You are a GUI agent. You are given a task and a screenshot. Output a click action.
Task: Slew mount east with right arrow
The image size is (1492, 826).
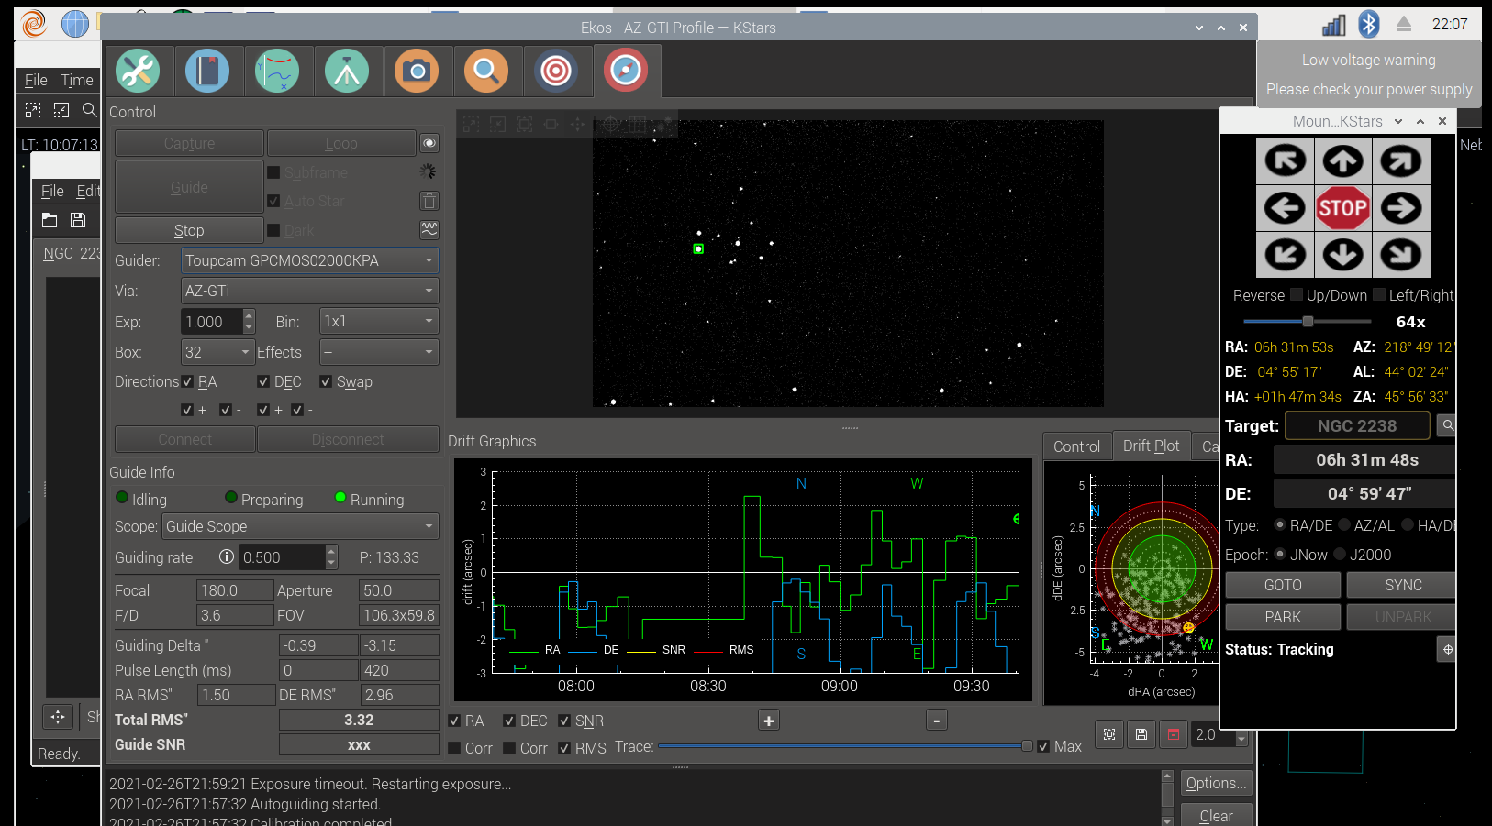(1401, 208)
